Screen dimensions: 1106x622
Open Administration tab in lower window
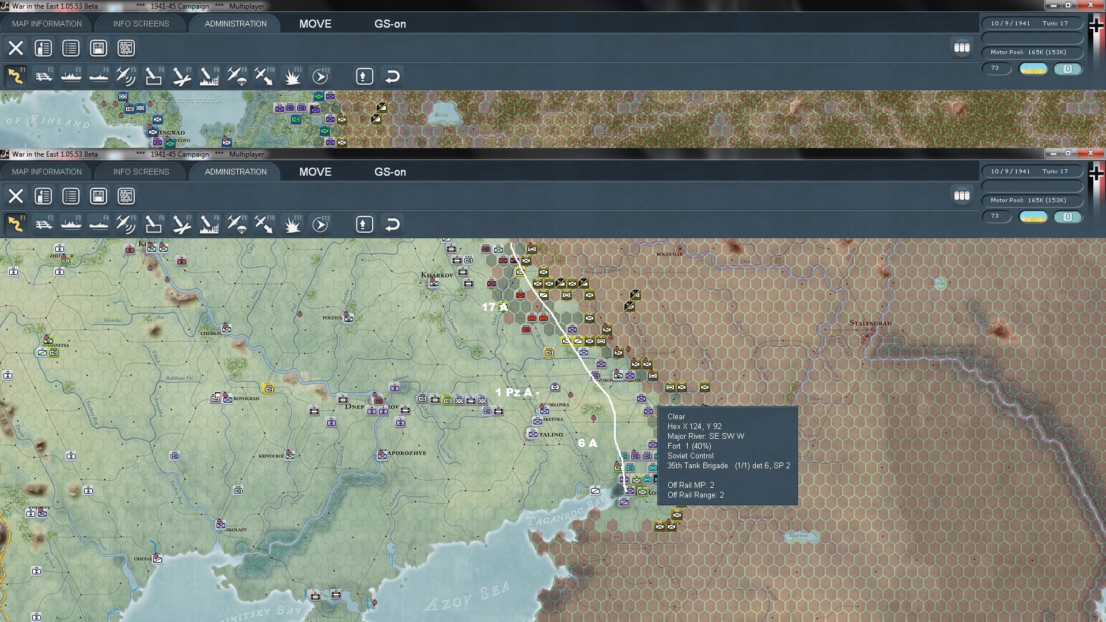pos(236,172)
